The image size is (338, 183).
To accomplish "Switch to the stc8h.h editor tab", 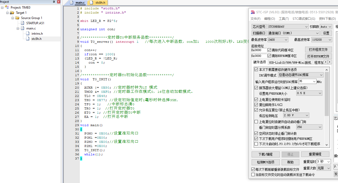I will pyautogui.click(x=98, y=3).
